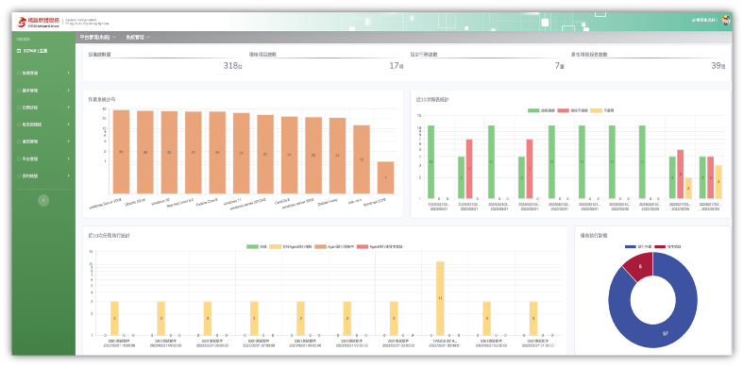Image resolution: width=744 pixels, height=367 pixels.
Task: Click the CentOS 8 bar in OS chart
Action: tap(290, 155)
